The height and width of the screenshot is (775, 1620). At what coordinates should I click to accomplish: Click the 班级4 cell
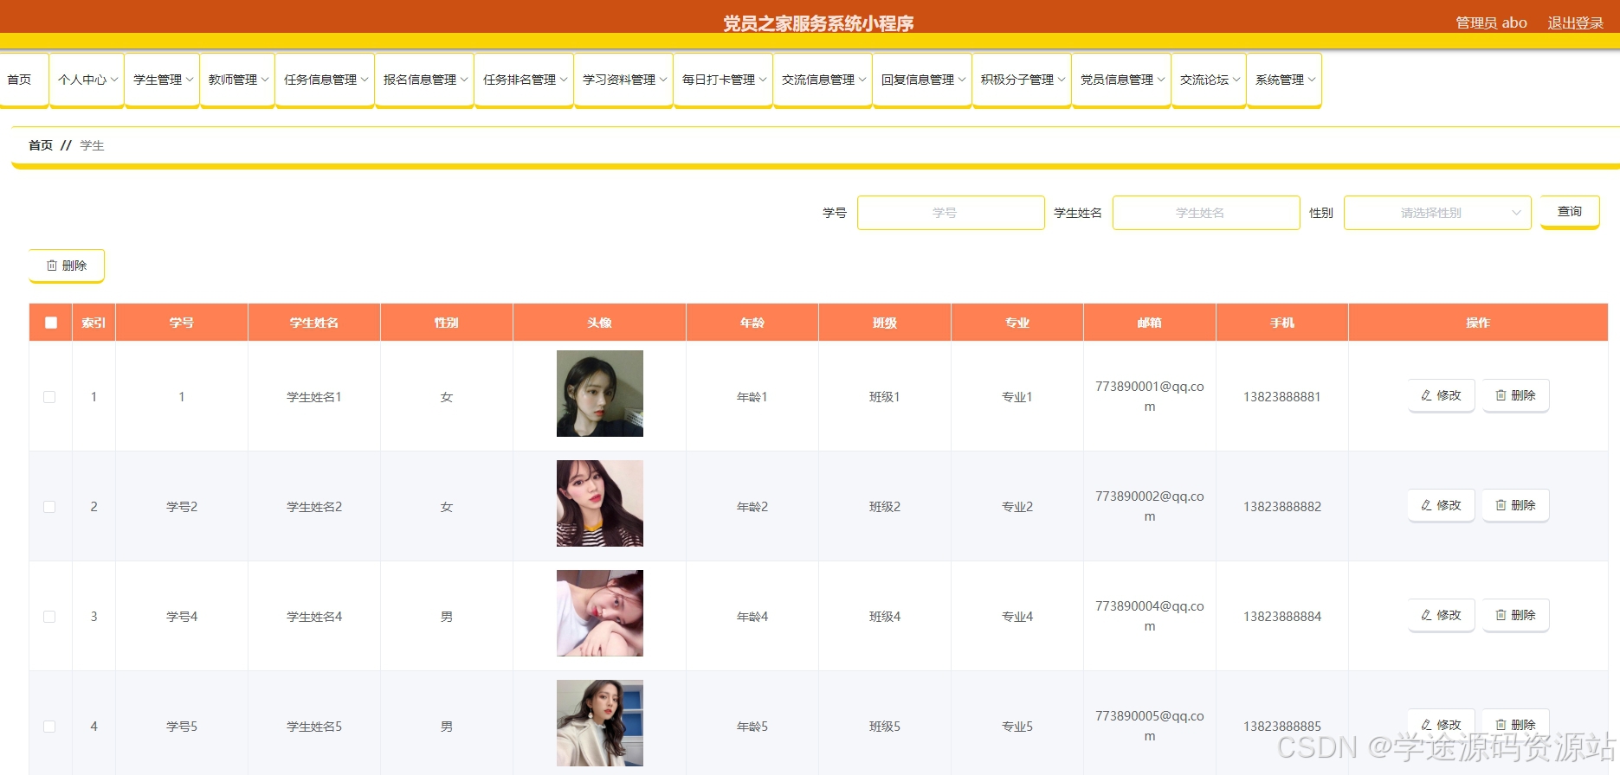point(885,617)
